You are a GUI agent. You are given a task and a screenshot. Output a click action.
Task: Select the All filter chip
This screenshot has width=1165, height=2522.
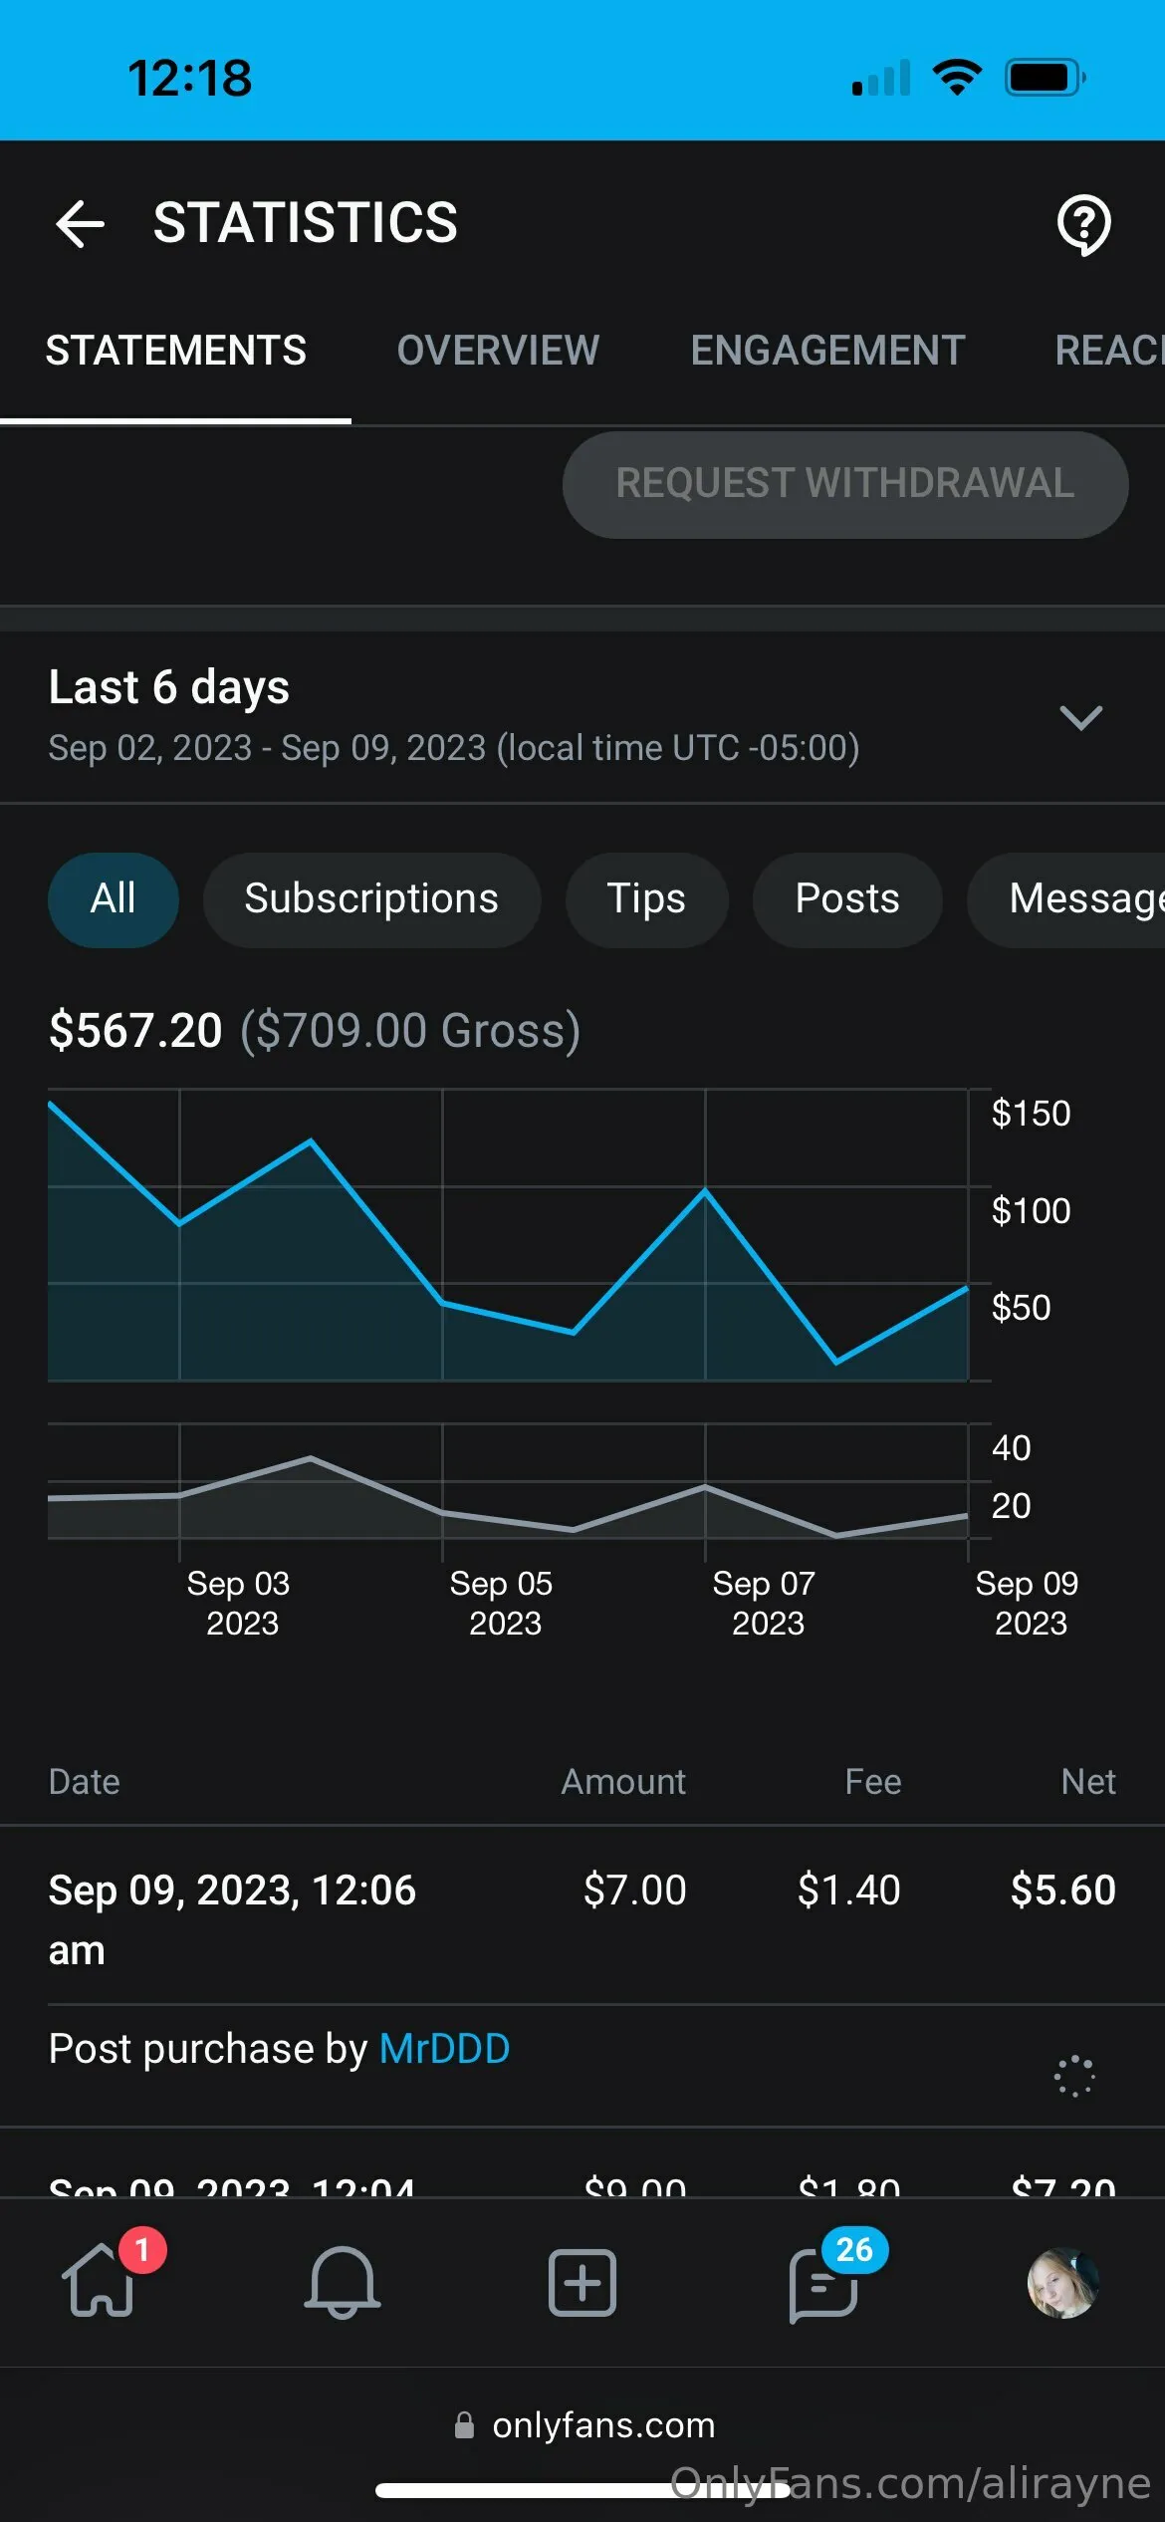(114, 899)
